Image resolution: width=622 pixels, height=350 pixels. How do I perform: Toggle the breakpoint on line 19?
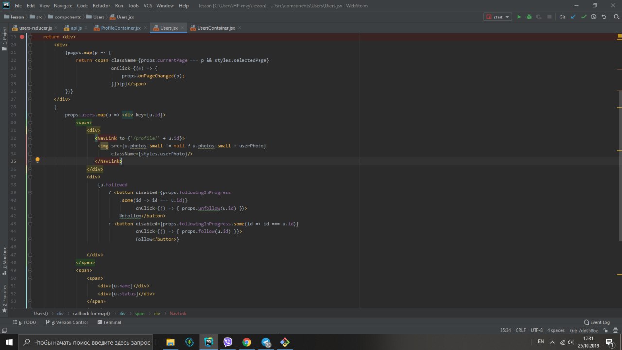point(22,37)
